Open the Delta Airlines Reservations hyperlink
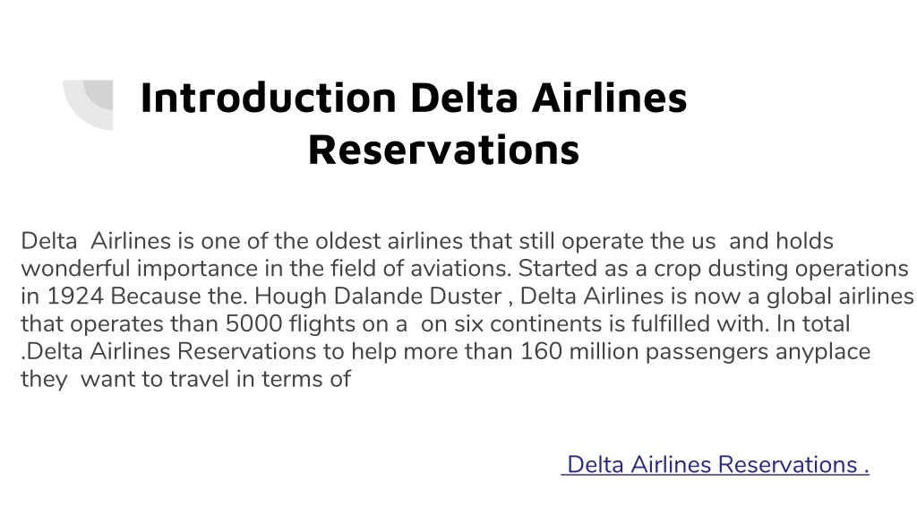This screenshot has width=917, height=516. 715,465
